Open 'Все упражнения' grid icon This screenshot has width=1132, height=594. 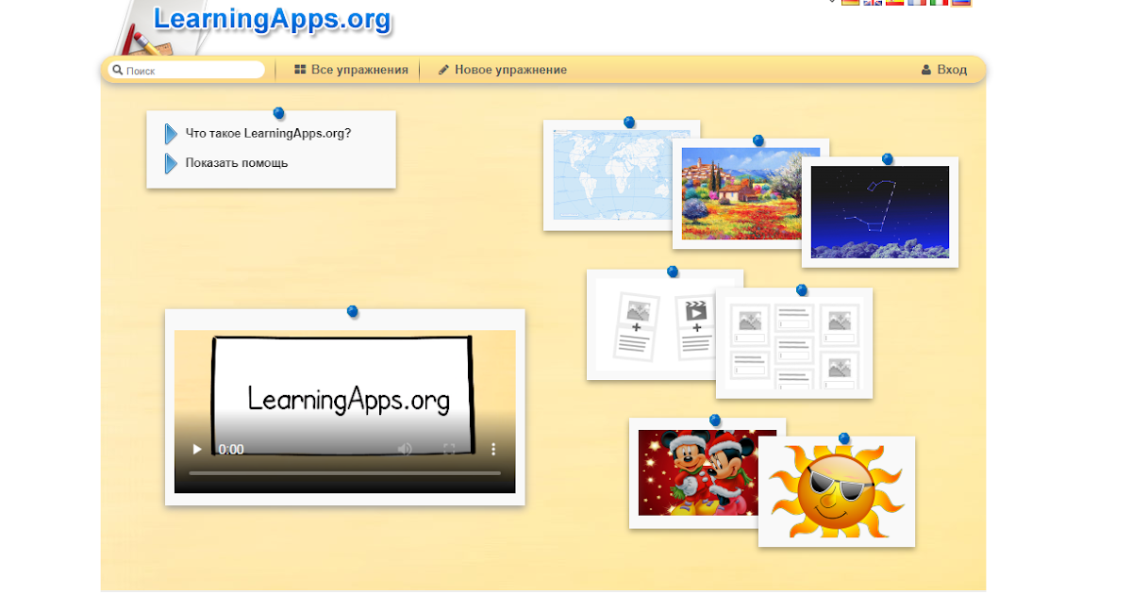pos(300,69)
